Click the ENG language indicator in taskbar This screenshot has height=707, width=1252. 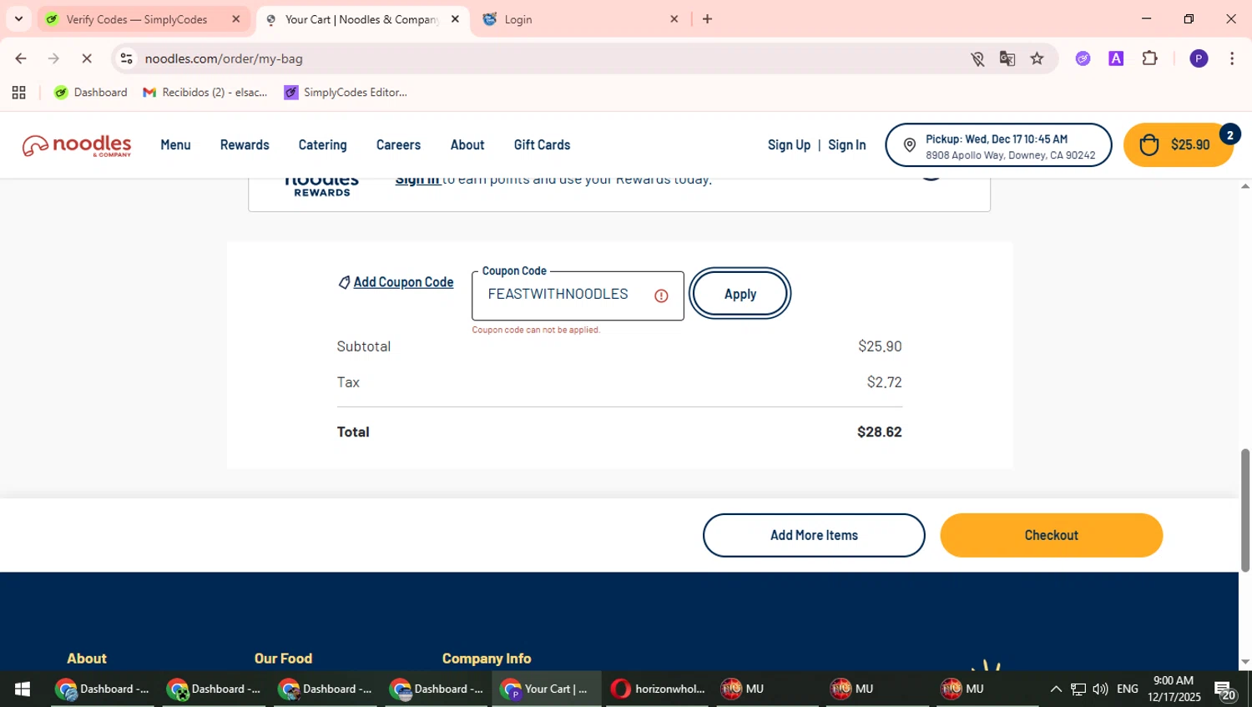coord(1127,689)
